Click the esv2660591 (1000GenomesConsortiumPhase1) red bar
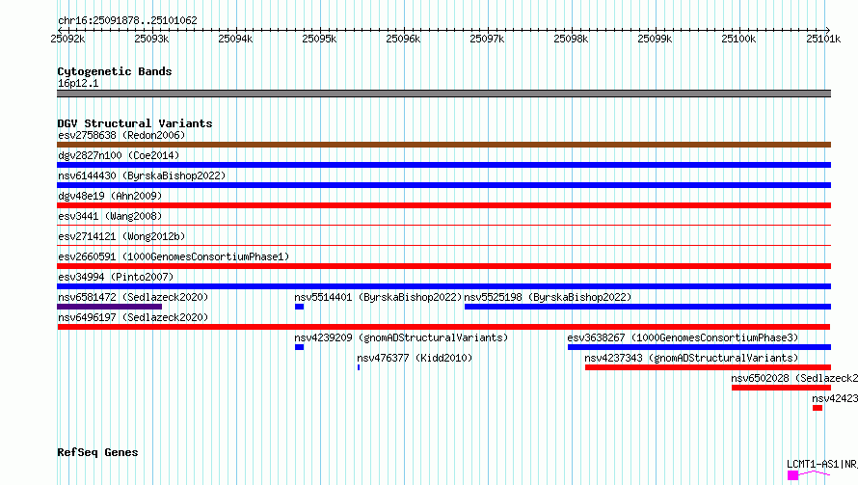Viewport: 858px width, 485px height. click(x=443, y=266)
